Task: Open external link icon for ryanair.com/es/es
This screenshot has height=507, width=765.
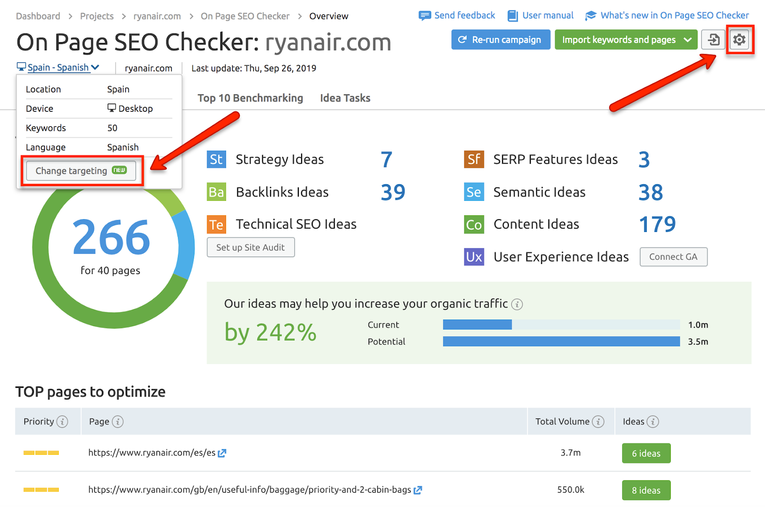Action: click(222, 453)
